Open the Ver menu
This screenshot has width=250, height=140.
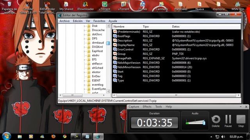pos(88,21)
